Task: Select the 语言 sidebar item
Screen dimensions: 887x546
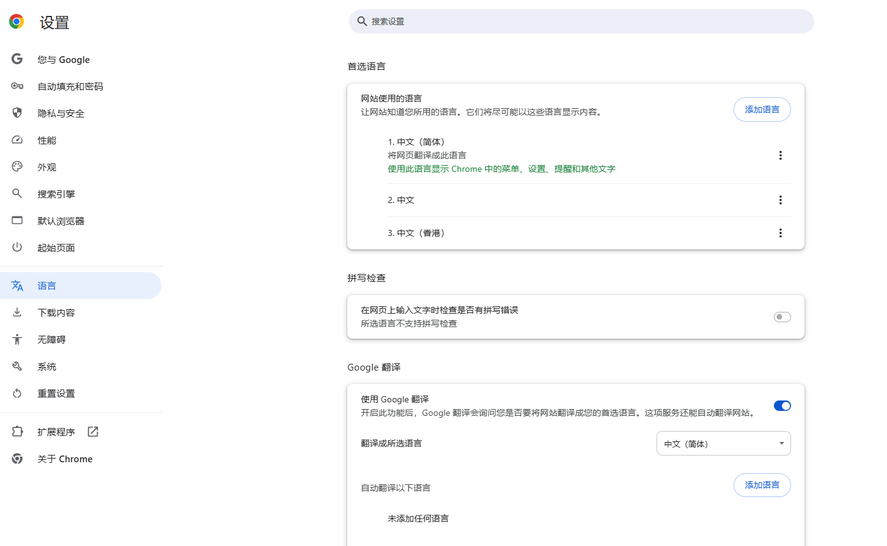Action: (x=81, y=286)
